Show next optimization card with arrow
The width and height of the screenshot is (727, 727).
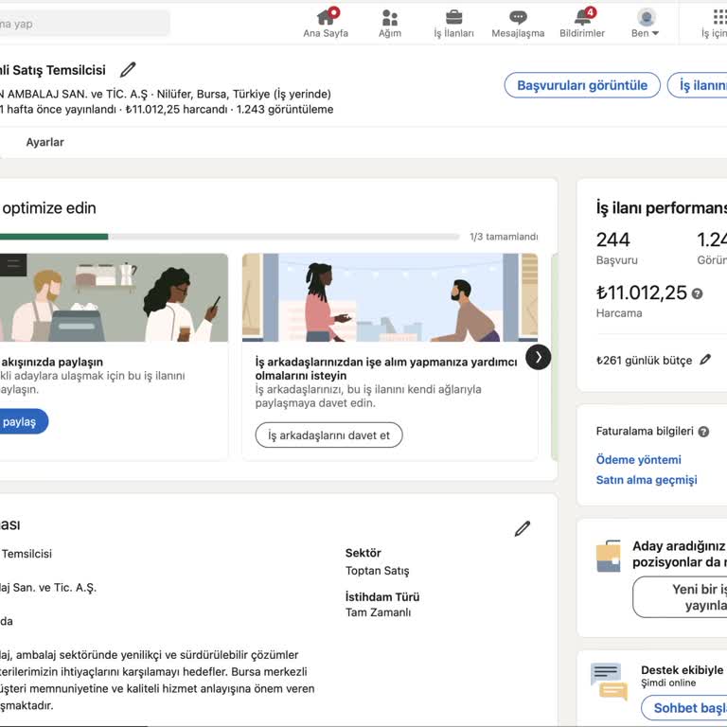click(538, 357)
